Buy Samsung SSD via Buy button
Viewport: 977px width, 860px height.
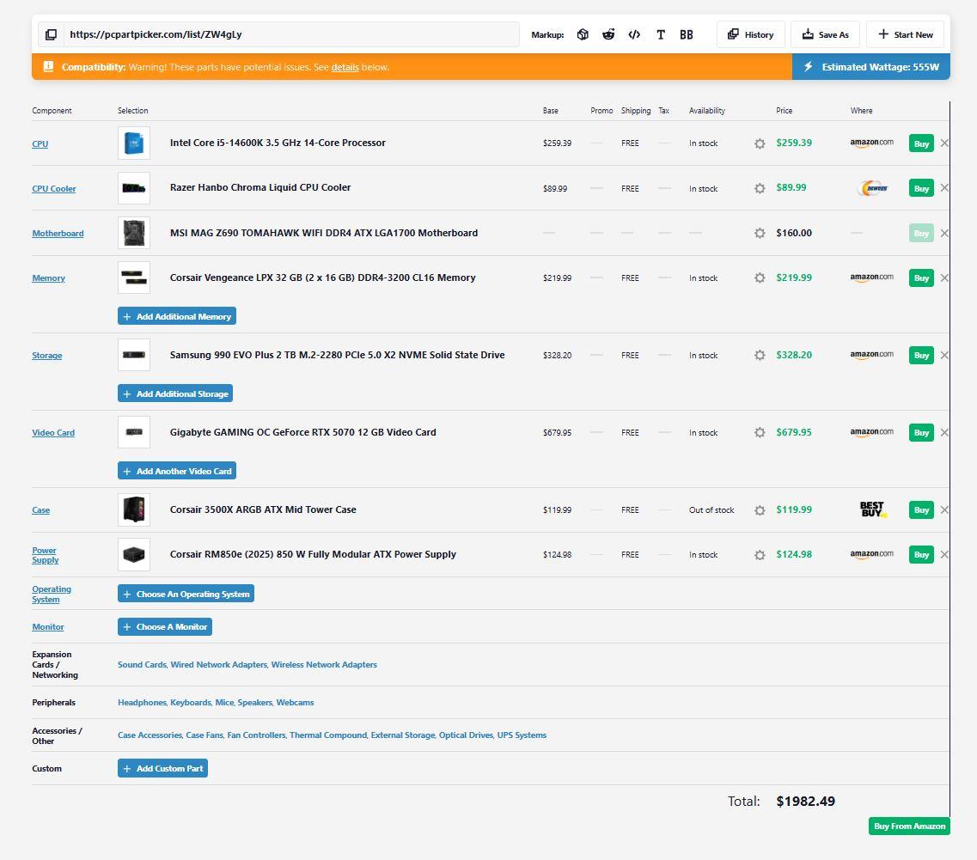[921, 355]
